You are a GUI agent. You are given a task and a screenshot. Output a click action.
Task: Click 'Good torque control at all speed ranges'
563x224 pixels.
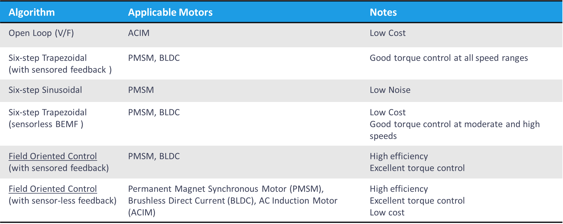pyautogui.click(x=449, y=58)
